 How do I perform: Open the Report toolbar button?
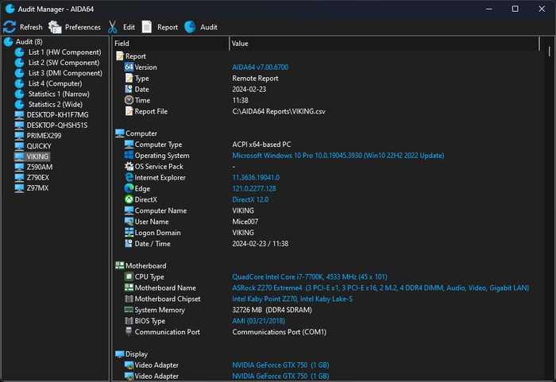pos(147,27)
